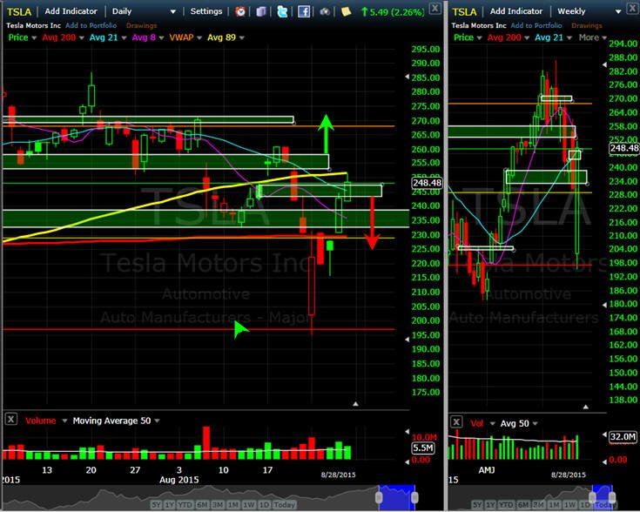Open Drawings in the Weekly chart
Viewport: 640px width, 512px height.
tap(587, 25)
